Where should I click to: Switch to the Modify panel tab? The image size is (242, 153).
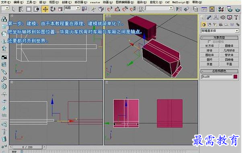(209, 18)
